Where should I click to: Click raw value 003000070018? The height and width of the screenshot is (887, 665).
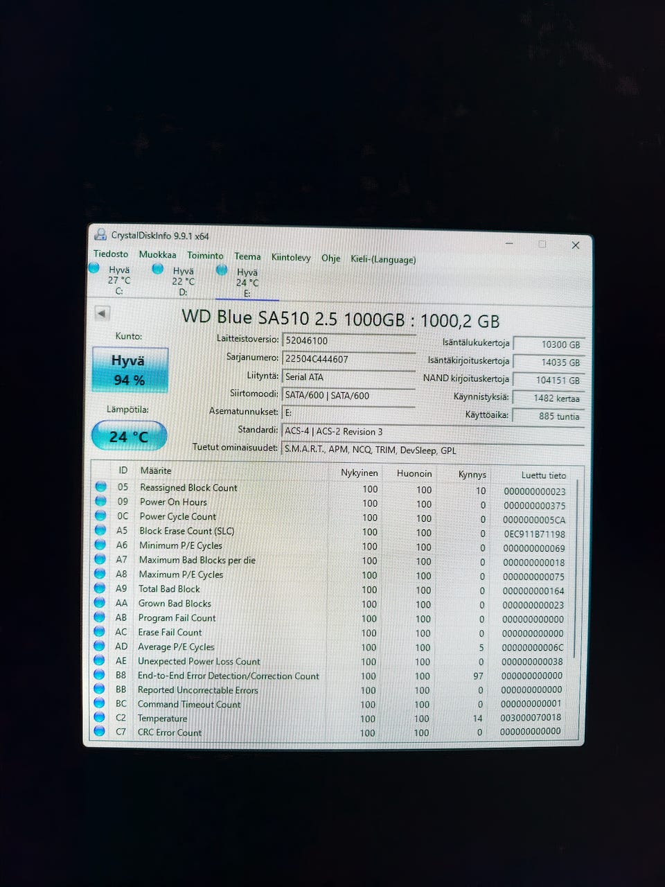point(531,718)
